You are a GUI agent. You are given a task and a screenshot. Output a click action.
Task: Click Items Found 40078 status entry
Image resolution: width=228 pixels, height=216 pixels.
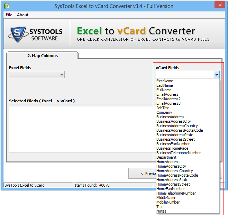pyautogui.click(x=92, y=185)
